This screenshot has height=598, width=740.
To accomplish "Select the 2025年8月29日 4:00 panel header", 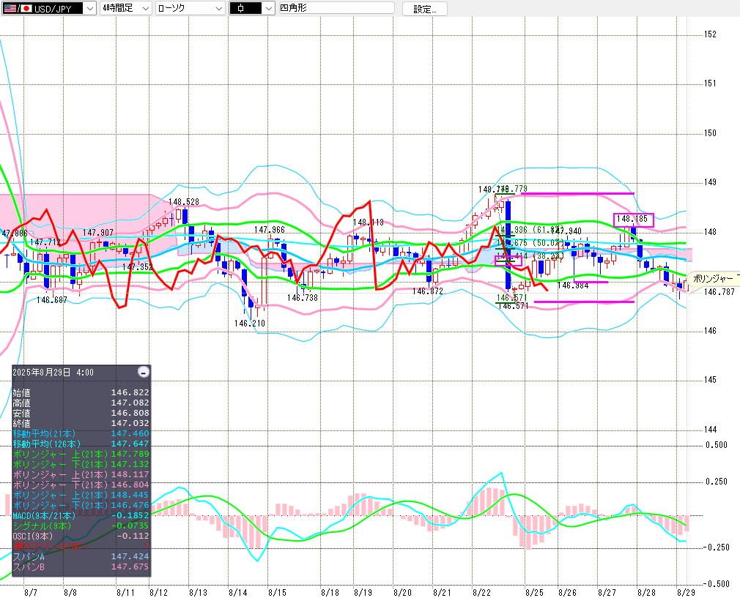I will pyautogui.click(x=53, y=372).
